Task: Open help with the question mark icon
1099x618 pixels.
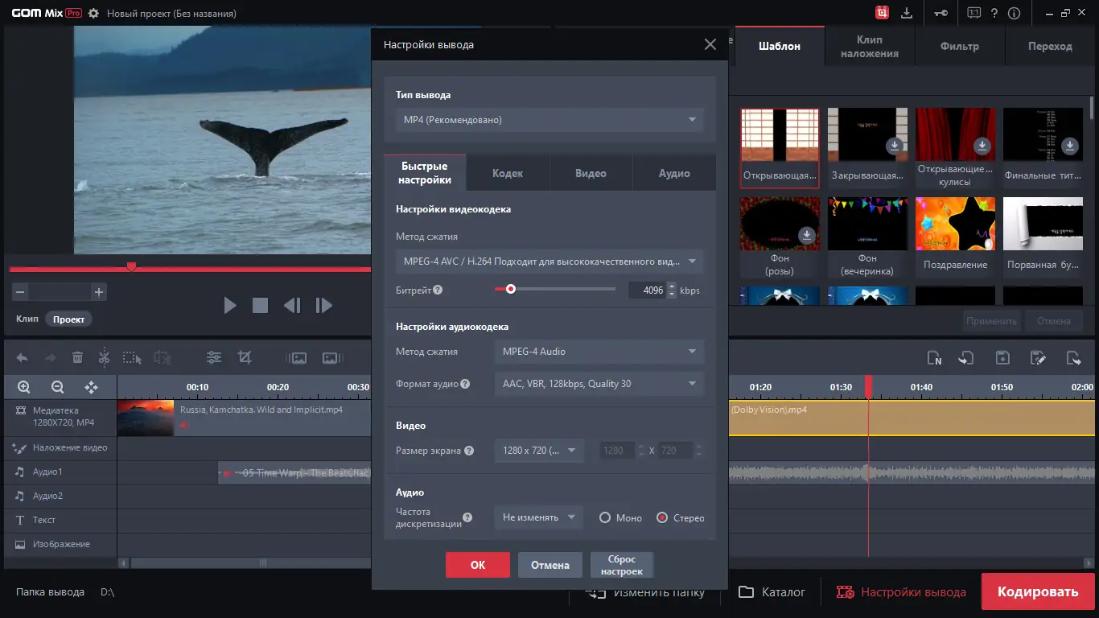Action: coord(995,13)
